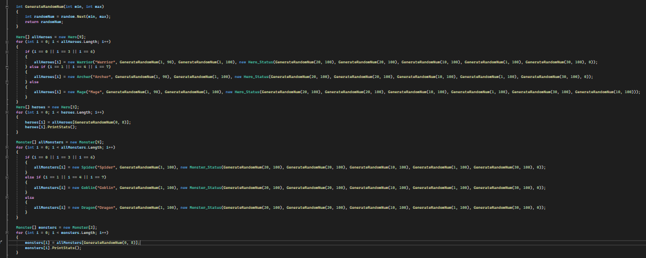
Task: Click 'Monster_Status' on the Spider line
Action: [x=205, y=167]
